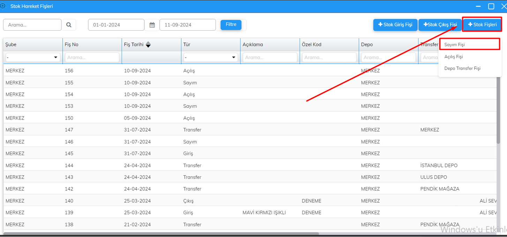Open the calendar date picker icon
Viewport: 507px width, 237px height.
(152, 25)
